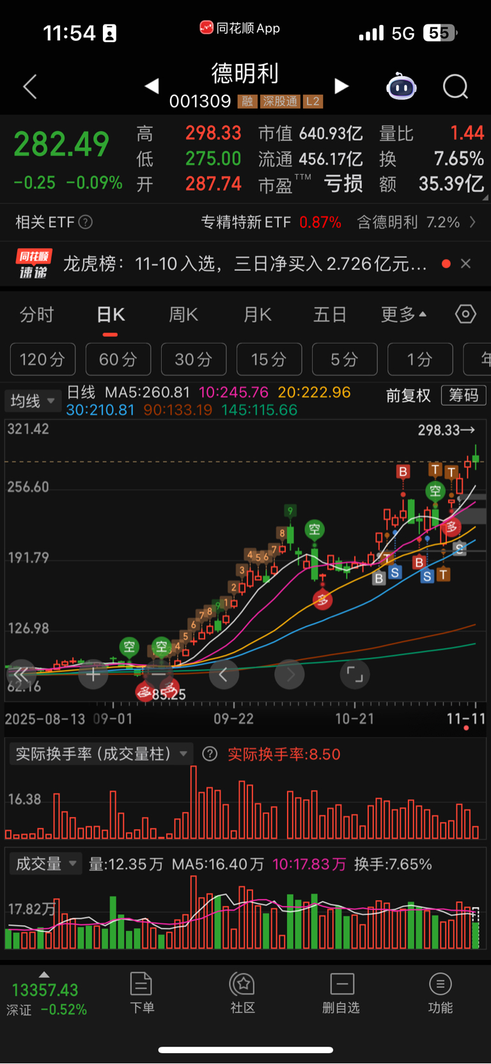Tap the 11-11 date label
The image size is (491, 1064).
[466, 719]
